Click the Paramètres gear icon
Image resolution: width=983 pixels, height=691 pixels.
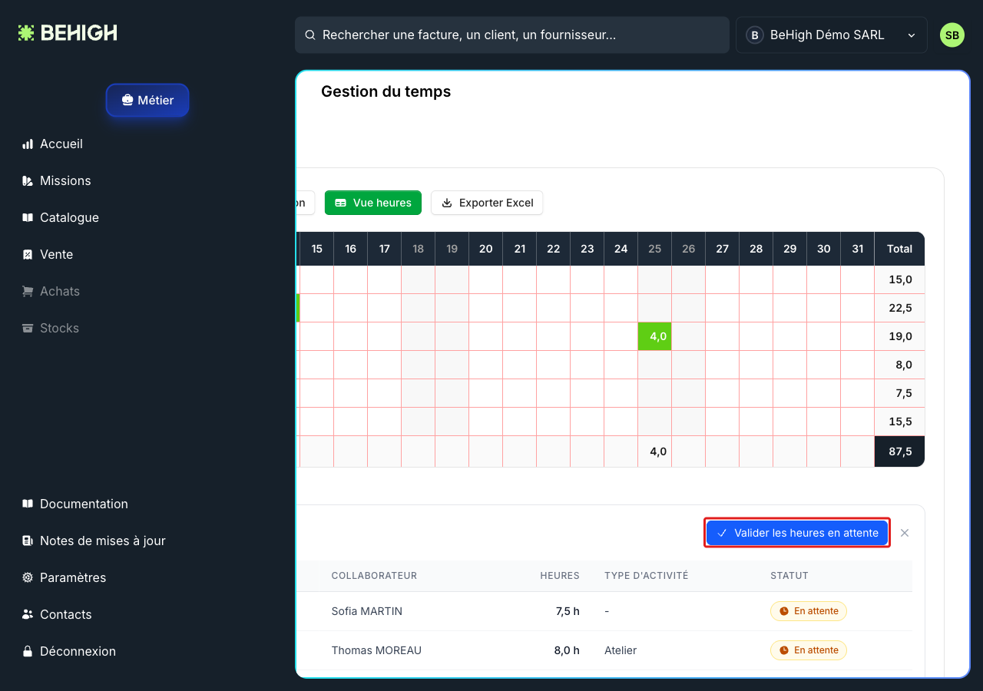pos(28,577)
